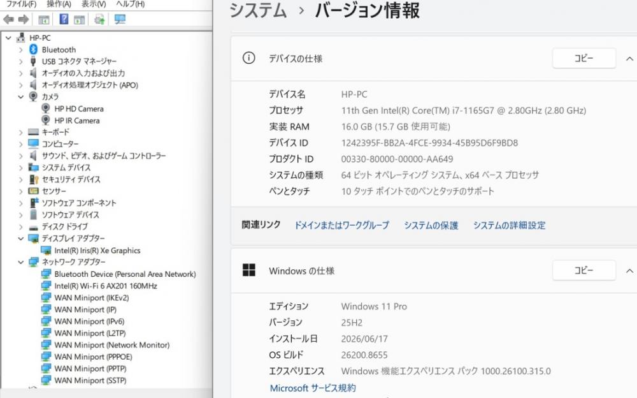Collapse the ディスプレイ アダプター node
The image size is (637, 398).
tap(20, 239)
